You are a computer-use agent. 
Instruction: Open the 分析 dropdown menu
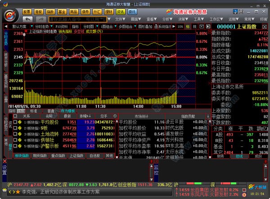point(167,19)
